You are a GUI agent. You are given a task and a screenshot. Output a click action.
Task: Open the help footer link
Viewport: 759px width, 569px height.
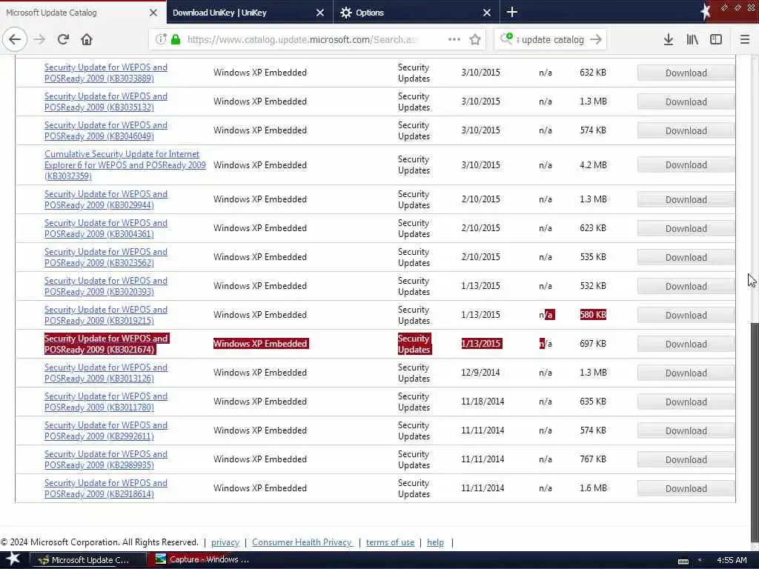[x=435, y=542]
